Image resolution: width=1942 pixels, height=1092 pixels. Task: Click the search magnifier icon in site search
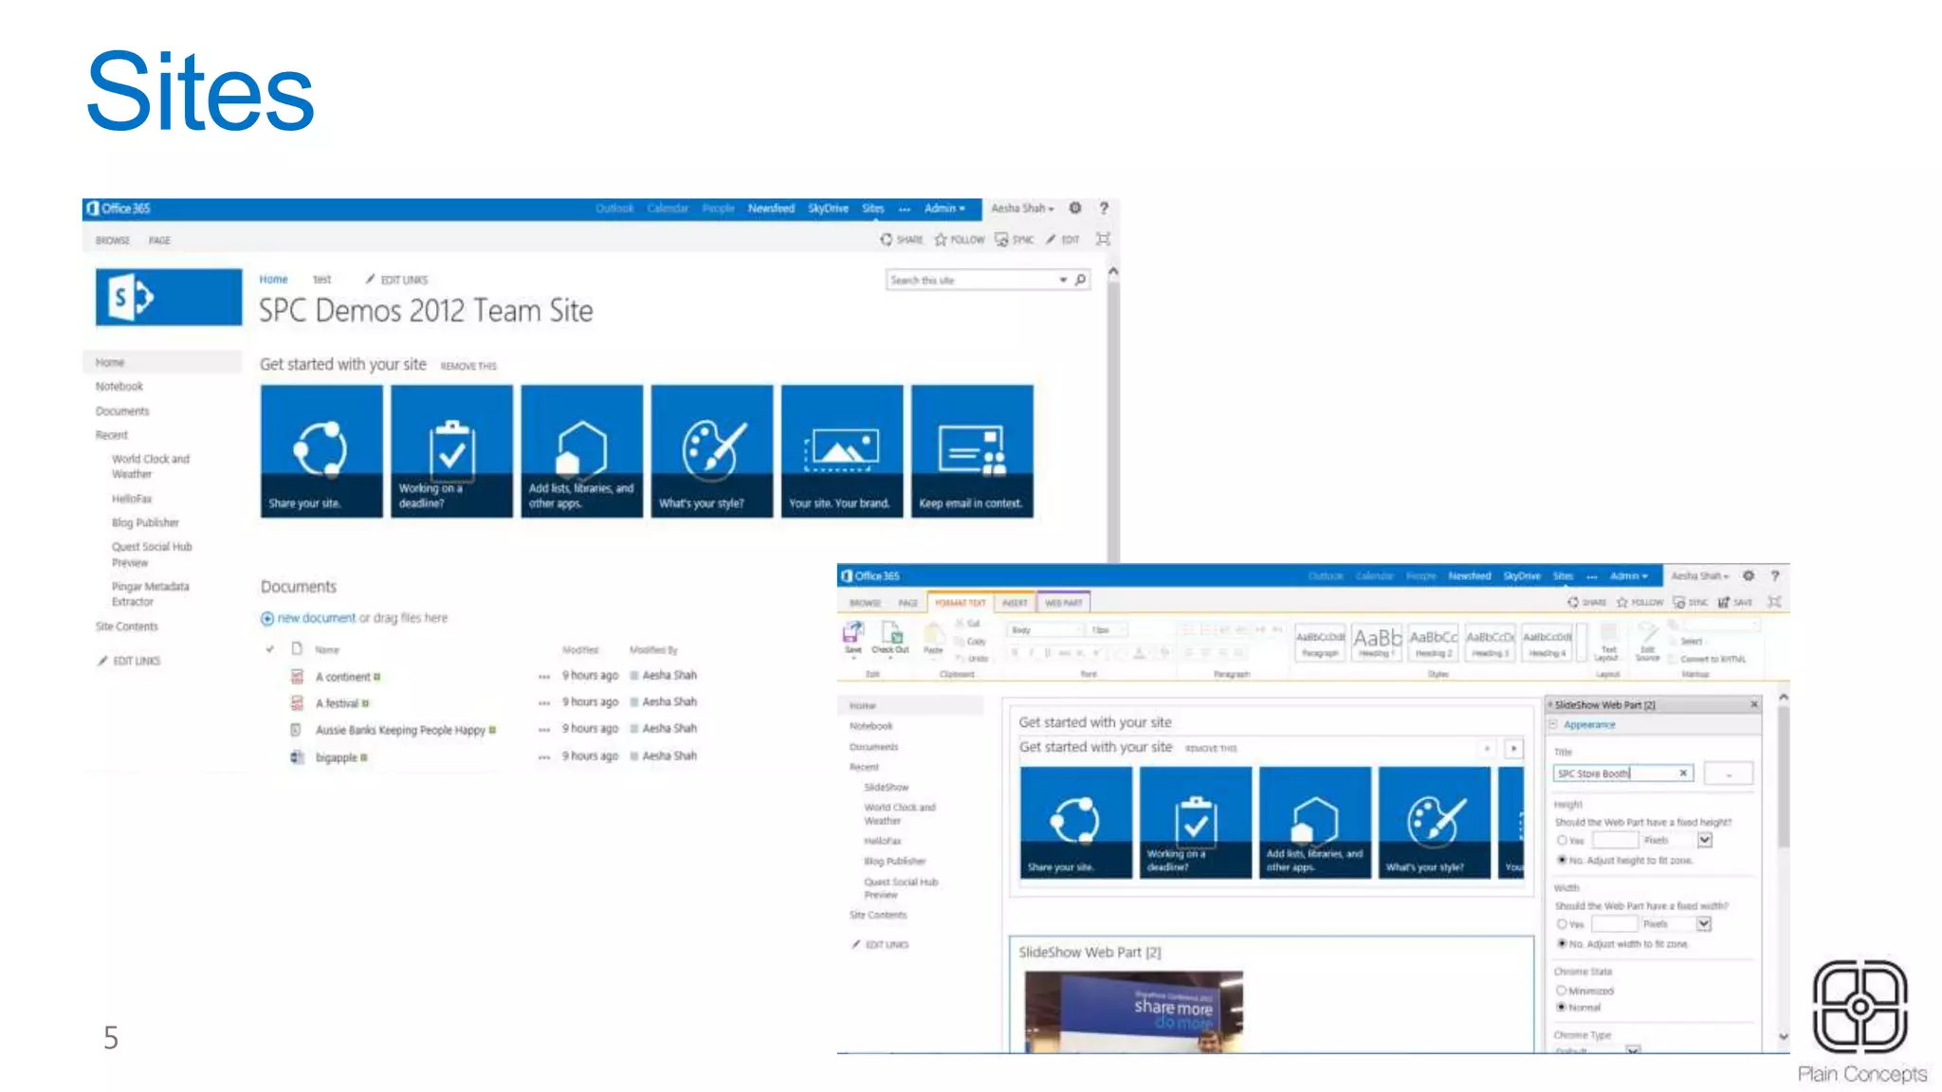click(x=1080, y=280)
